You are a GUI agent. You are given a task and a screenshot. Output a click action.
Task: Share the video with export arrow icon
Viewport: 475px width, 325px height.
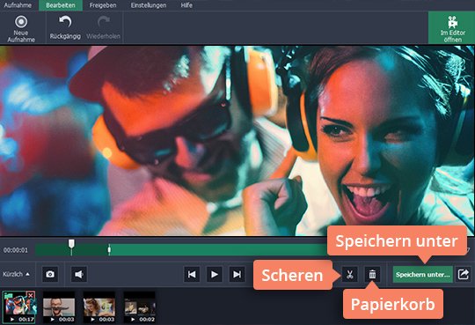pos(464,274)
